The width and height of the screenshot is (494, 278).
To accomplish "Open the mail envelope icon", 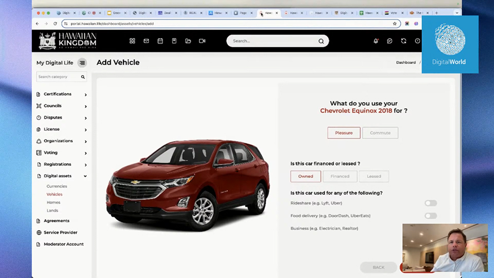I will click(x=146, y=41).
